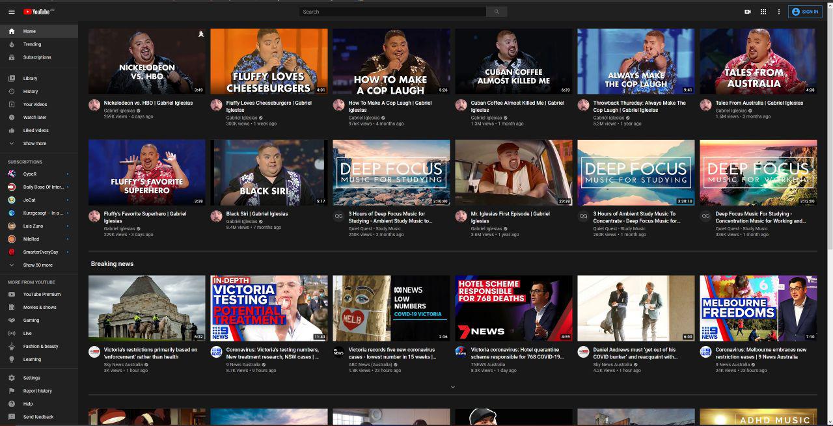Open JoCat channel subscription
Viewport: 833px width, 426px height.
tap(39, 200)
